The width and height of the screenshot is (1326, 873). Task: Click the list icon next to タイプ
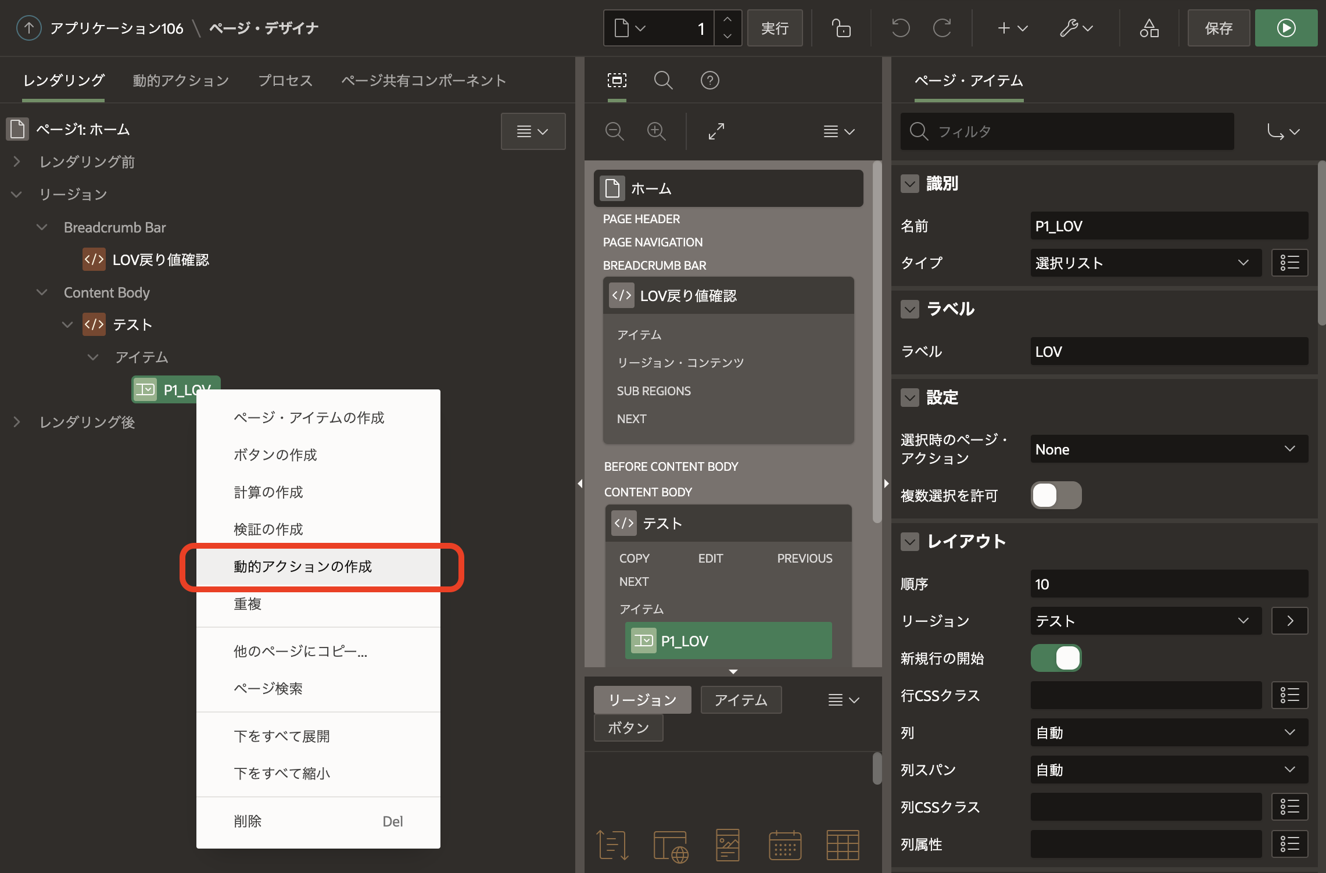tap(1289, 263)
